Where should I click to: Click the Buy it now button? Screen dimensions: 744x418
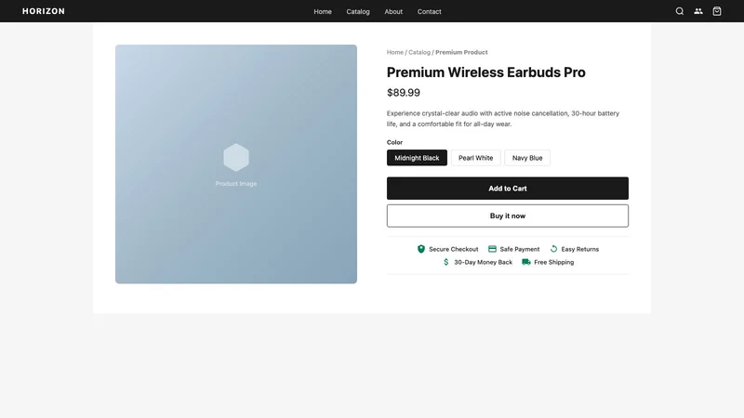click(x=507, y=216)
